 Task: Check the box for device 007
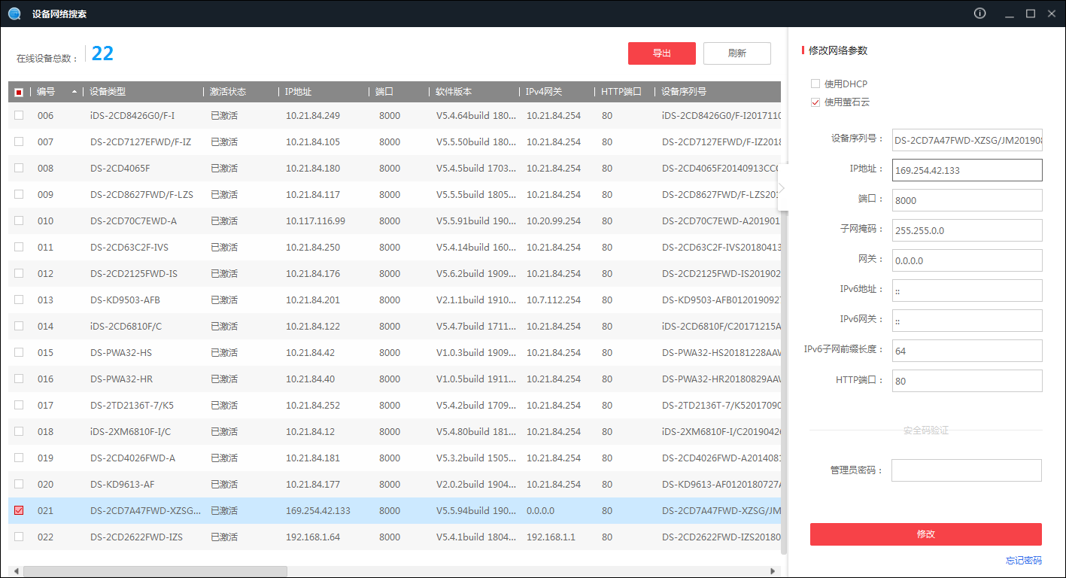click(19, 141)
